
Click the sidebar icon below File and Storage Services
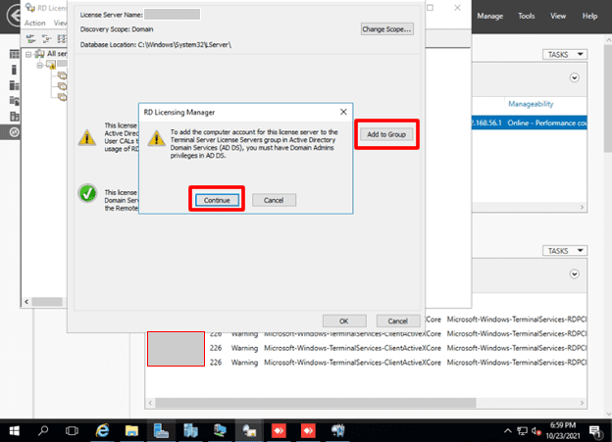[14, 117]
